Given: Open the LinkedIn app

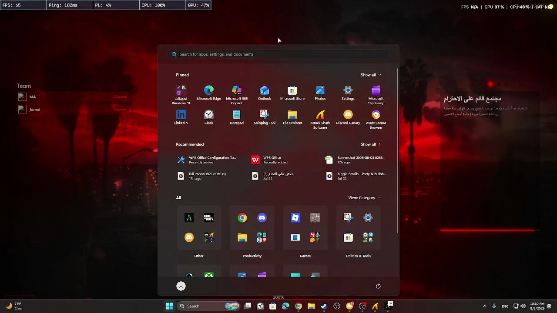Looking at the screenshot, I should tap(181, 117).
